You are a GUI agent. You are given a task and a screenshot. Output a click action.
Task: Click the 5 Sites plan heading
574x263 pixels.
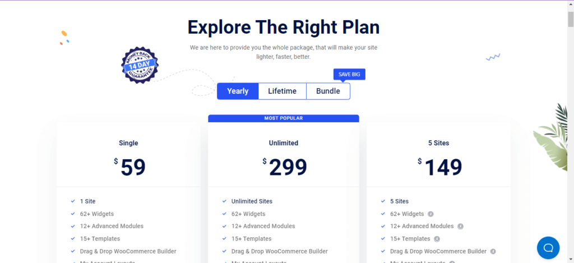click(438, 143)
